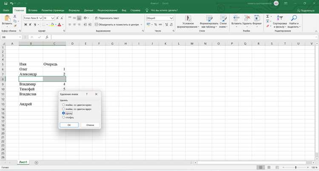The width and height of the screenshot is (319, 171).
Task: Click the dialog help question mark
Action: click(87, 94)
